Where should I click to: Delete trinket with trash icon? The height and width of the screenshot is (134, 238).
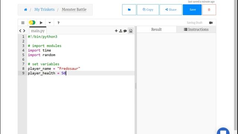tap(209, 10)
